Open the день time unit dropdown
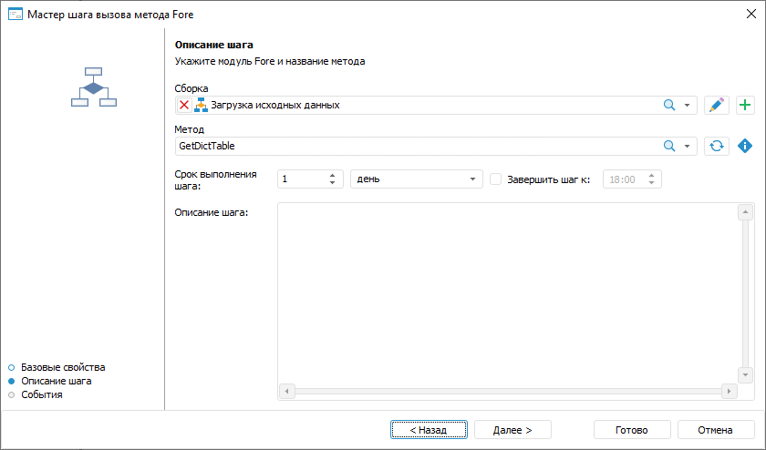This screenshot has width=766, height=450. click(x=417, y=179)
